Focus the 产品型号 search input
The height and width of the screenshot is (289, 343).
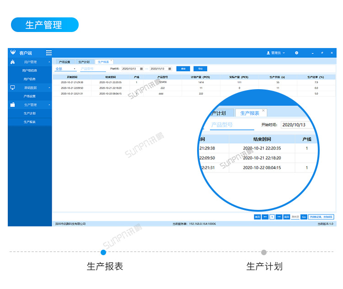92,69
